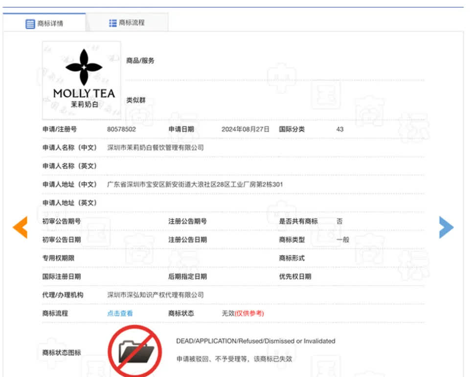Click the 商标流程 tab bullet-list icon
The width and height of the screenshot is (474, 377).
click(113, 23)
